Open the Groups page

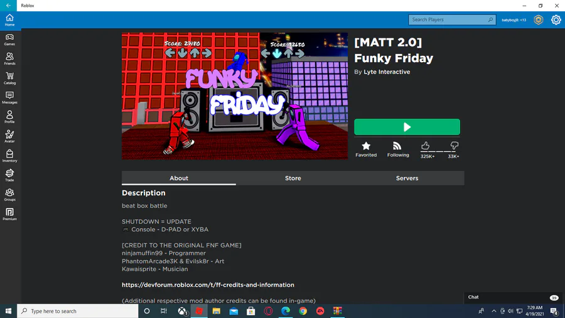point(9,195)
